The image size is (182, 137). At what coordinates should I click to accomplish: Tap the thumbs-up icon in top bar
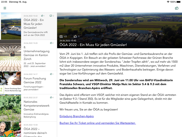(x=177, y=8)
